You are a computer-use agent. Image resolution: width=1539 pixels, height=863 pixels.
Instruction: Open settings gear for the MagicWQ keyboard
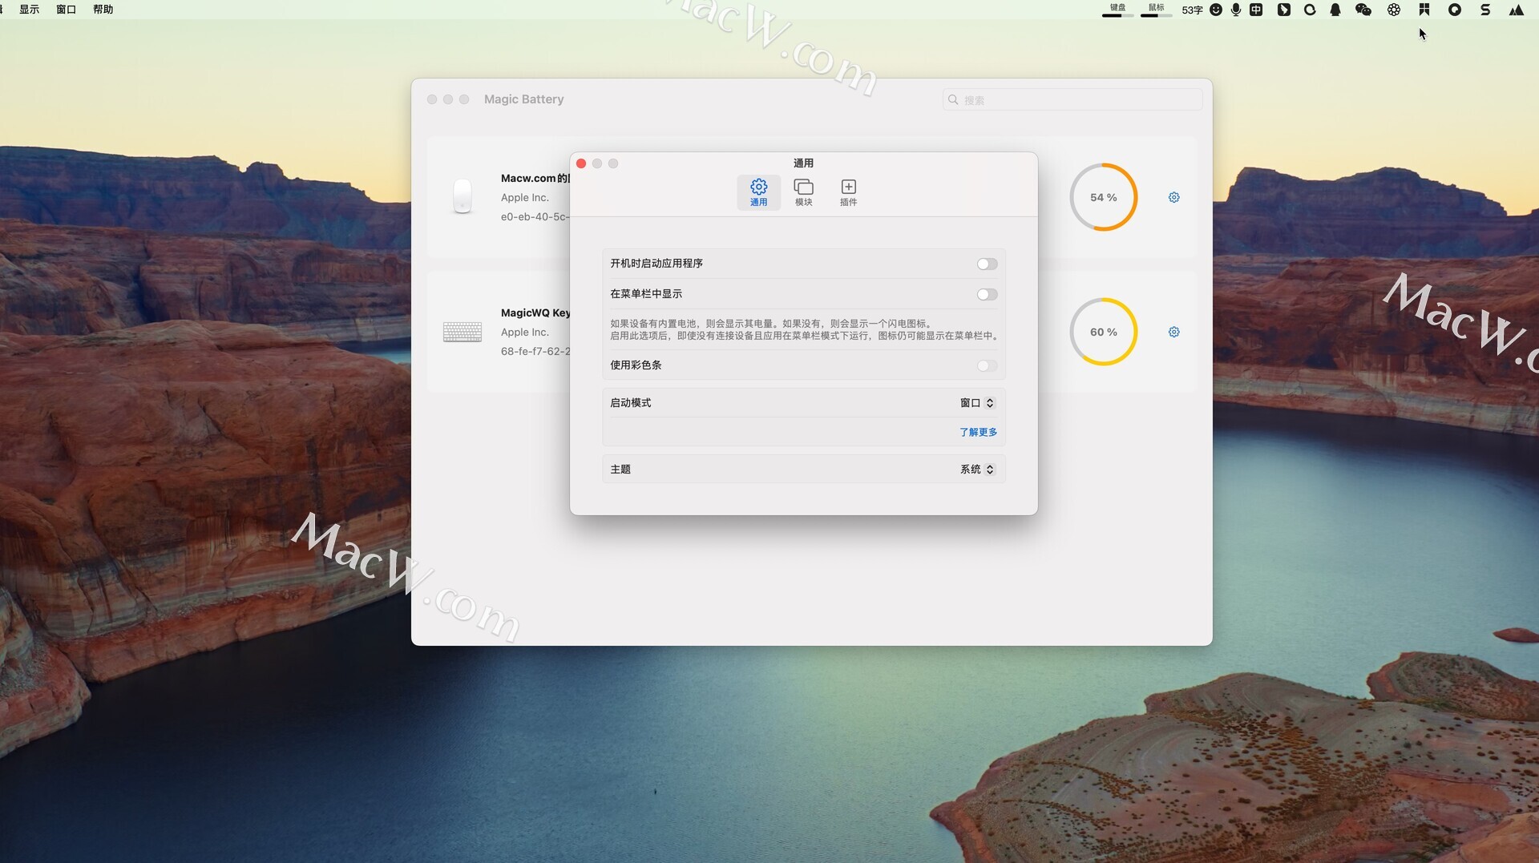tap(1173, 332)
